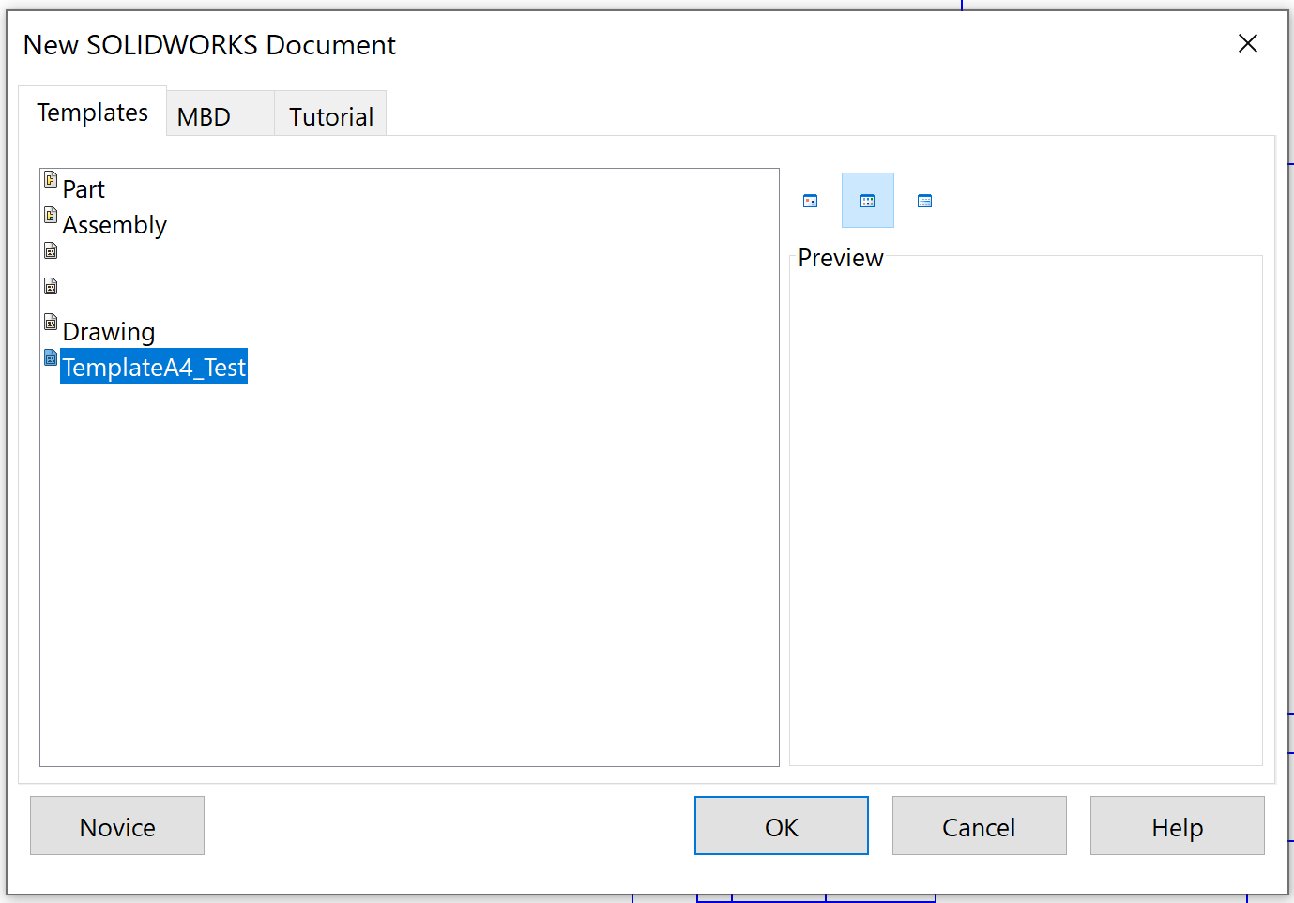Select the "Part" template name
The image size is (1294, 903).
click(x=84, y=189)
